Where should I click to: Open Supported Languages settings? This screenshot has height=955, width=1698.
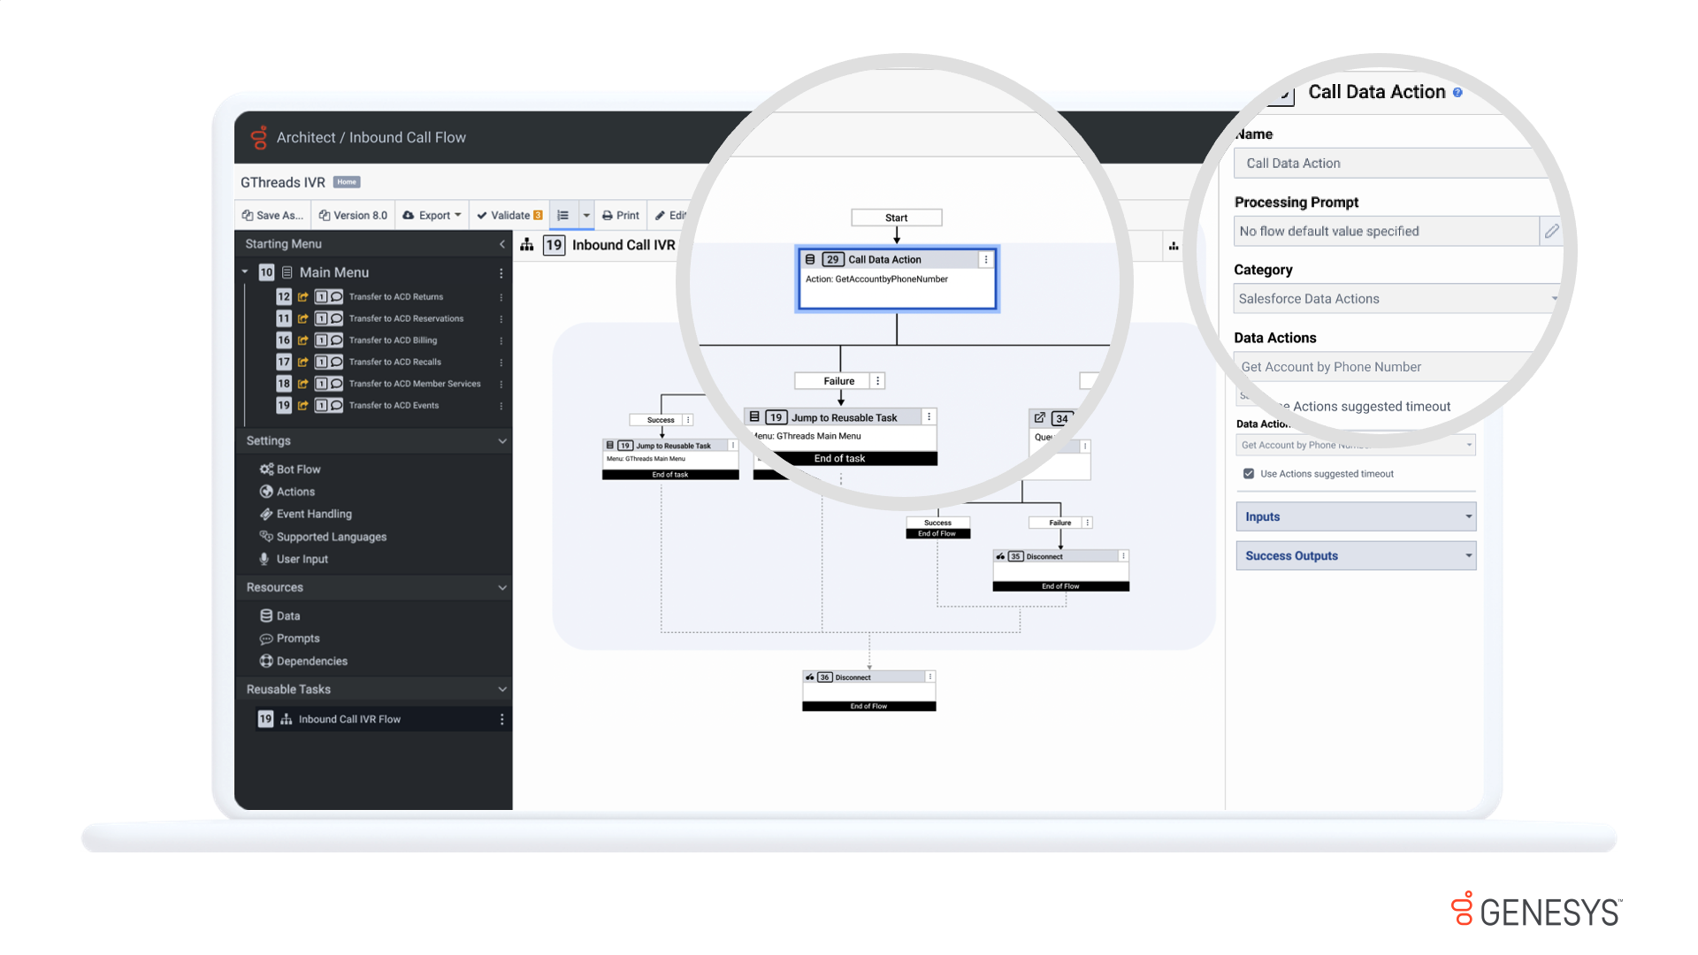(267, 537)
